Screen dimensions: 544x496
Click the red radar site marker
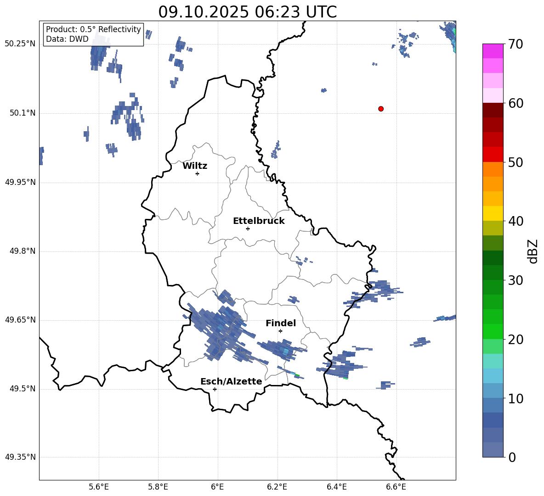click(x=381, y=109)
